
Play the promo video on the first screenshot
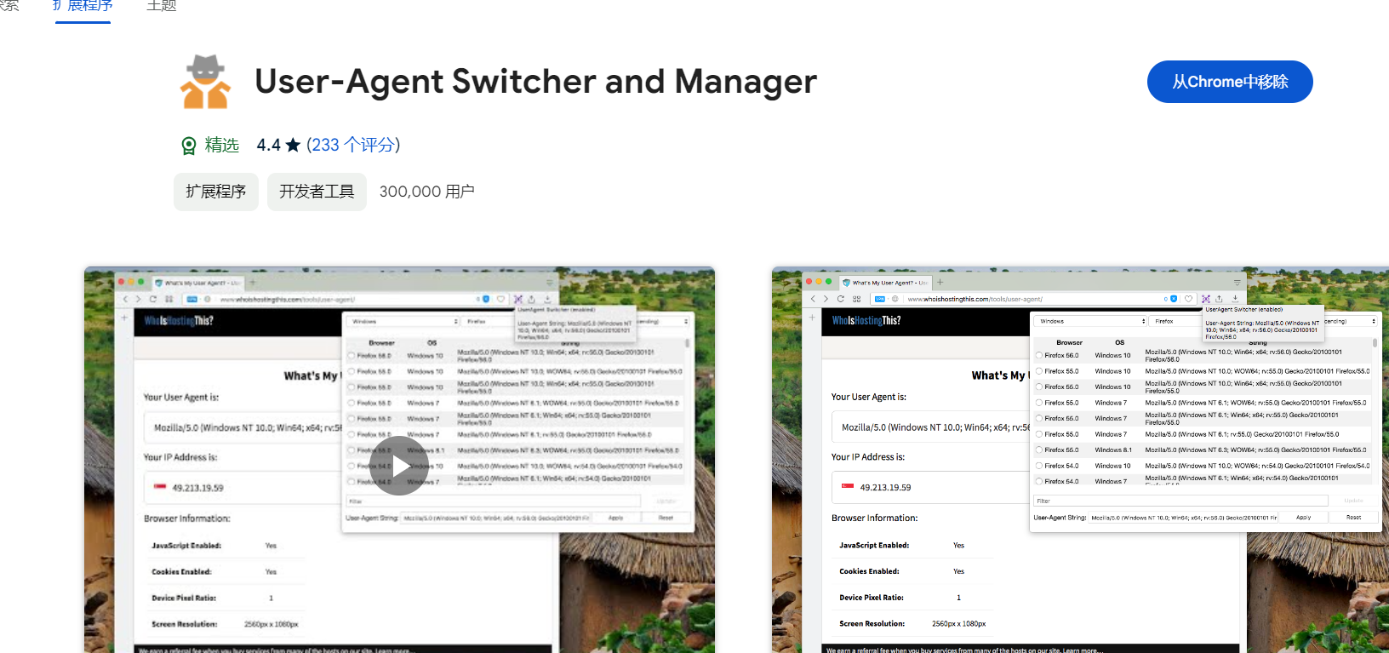coord(399,466)
